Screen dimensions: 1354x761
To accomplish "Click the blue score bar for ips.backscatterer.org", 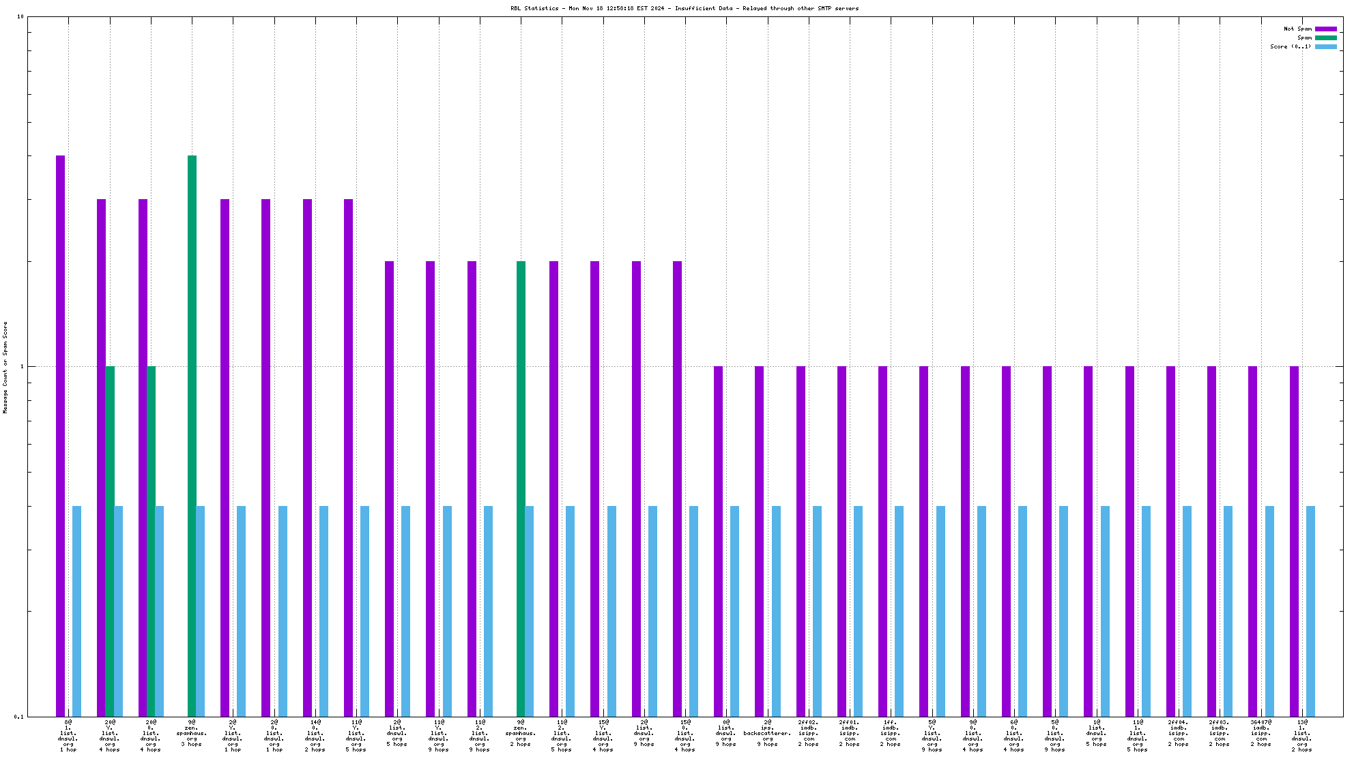I will [776, 610].
